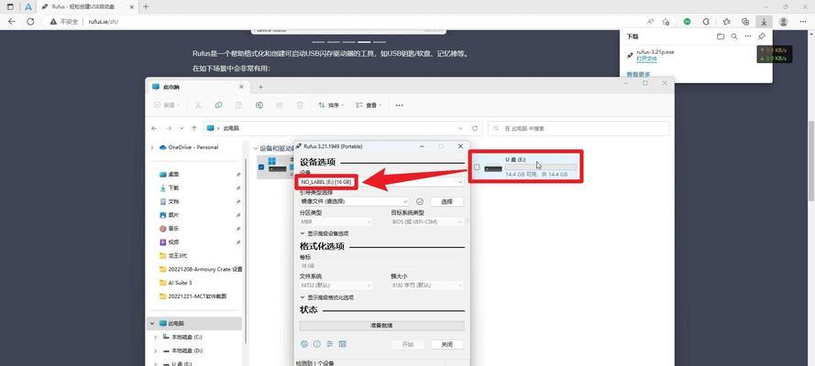Click Edge downloads toolbar button
The height and width of the screenshot is (366, 815).
pyautogui.click(x=764, y=22)
